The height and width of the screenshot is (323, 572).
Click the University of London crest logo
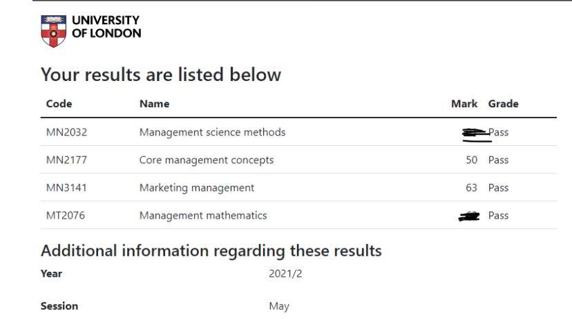[54, 31]
